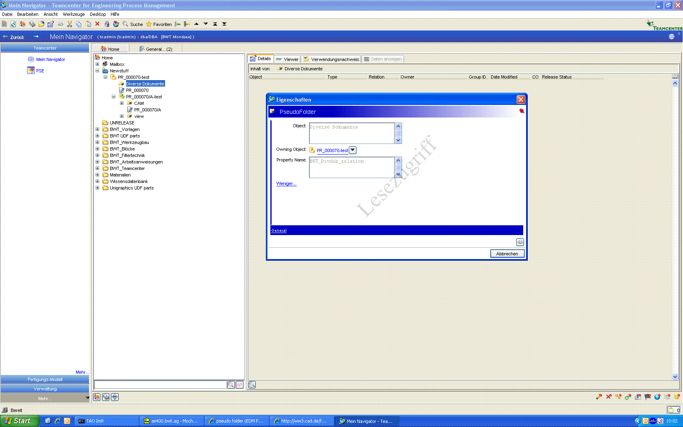Switch to TAO ImR taskbar window
The width and height of the screenshot is (683, 427).
click(107, 421)
